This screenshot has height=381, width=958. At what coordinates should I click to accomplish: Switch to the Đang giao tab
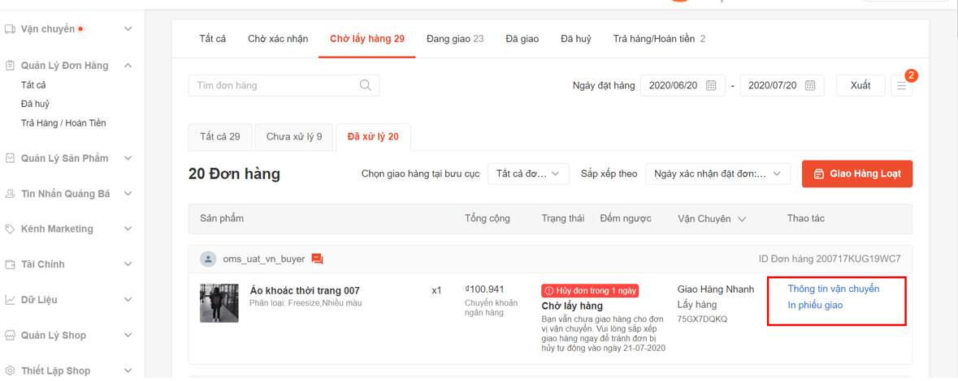coord(454,39)
